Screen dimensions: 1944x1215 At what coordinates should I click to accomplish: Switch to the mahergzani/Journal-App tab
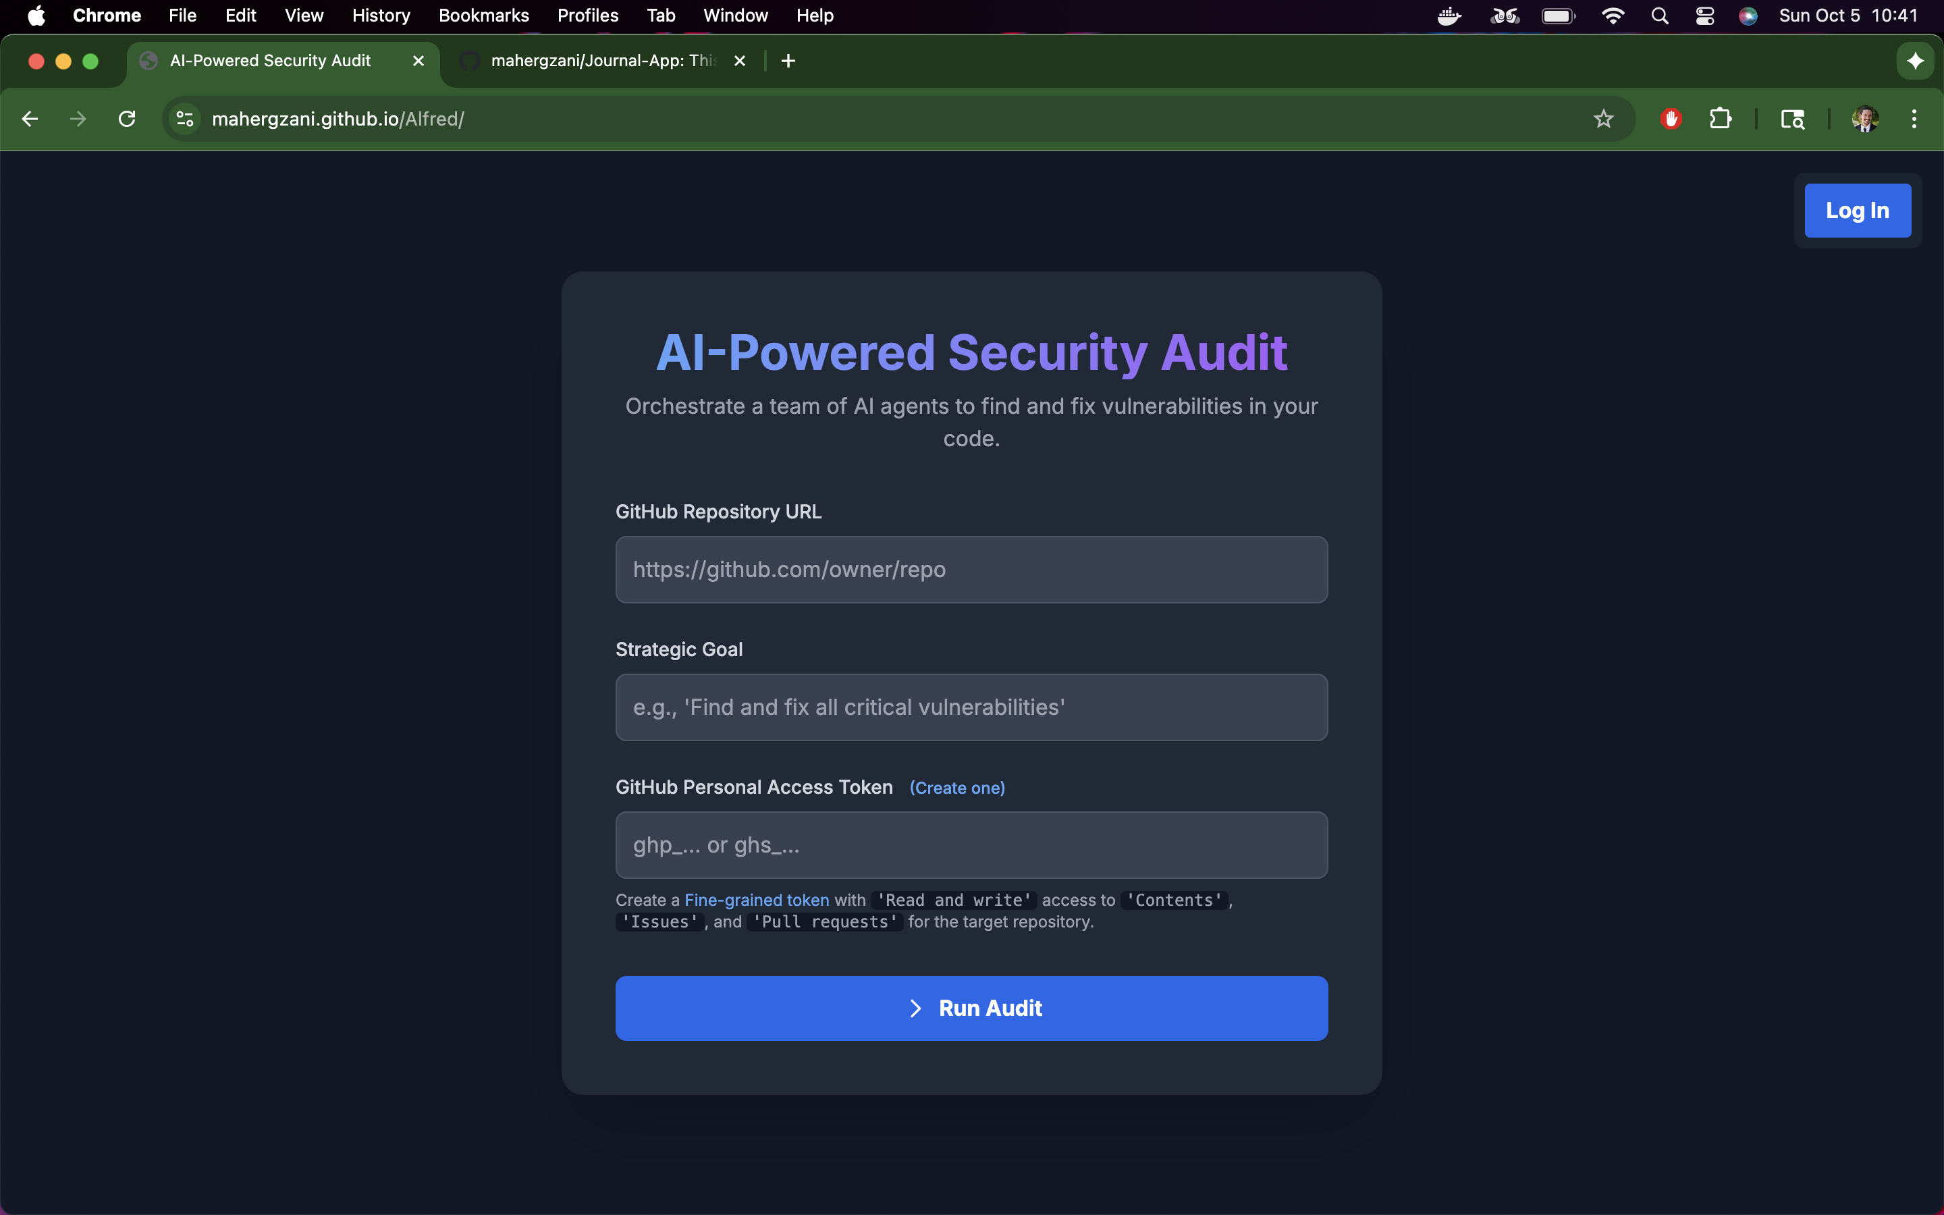(x=603, y=61)
